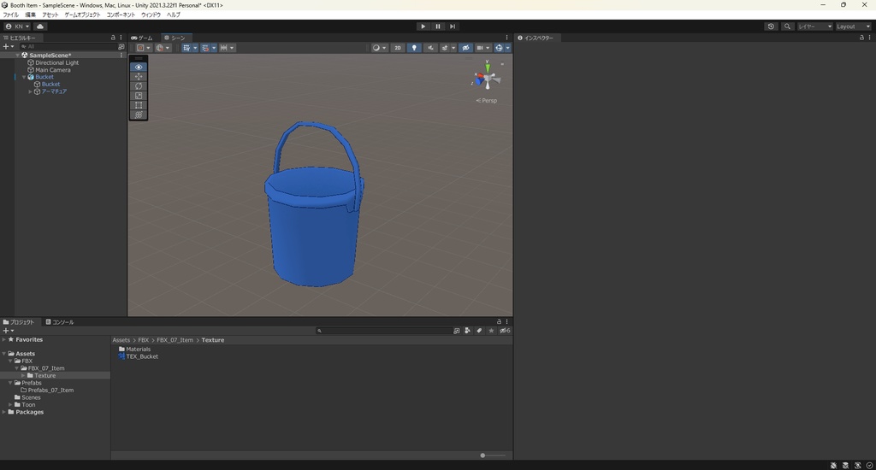Click FBX_07_Item in the breadcrumb path
This screenshot has width=876, height=470.
pos(175,340)
